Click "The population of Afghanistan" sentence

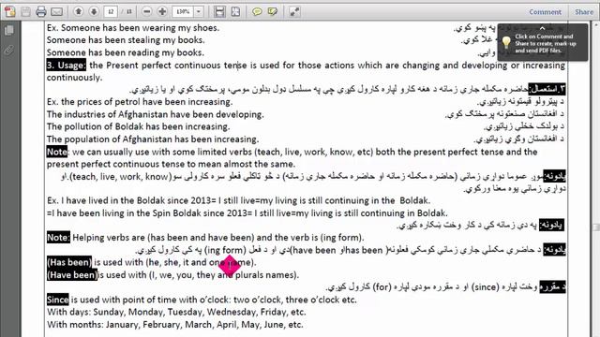[x=153, y=139]
